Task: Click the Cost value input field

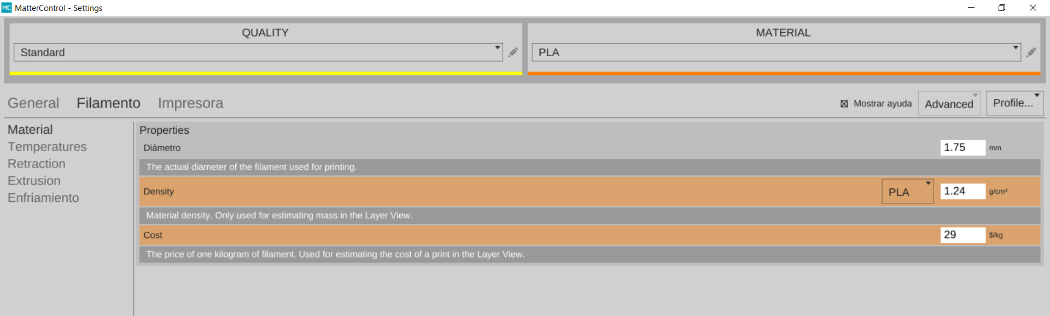Action: [962, 235]
